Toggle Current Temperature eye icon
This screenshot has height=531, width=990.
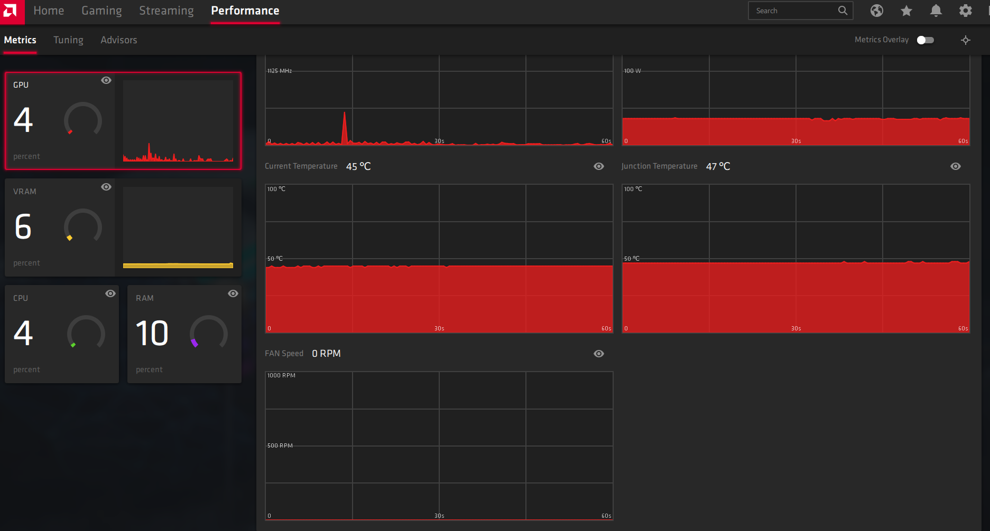(599, 166)
